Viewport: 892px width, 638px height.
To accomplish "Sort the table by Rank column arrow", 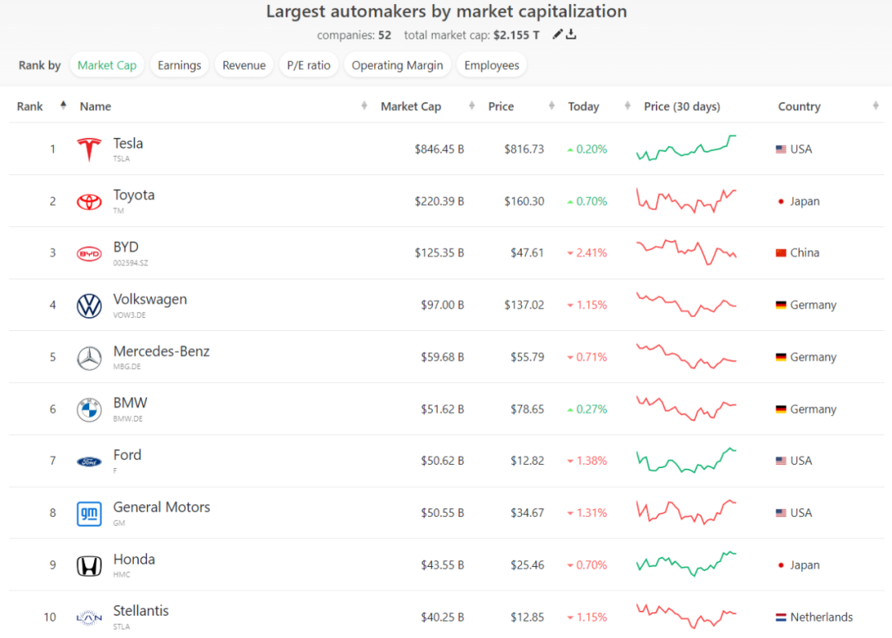I will coord(63,106).
